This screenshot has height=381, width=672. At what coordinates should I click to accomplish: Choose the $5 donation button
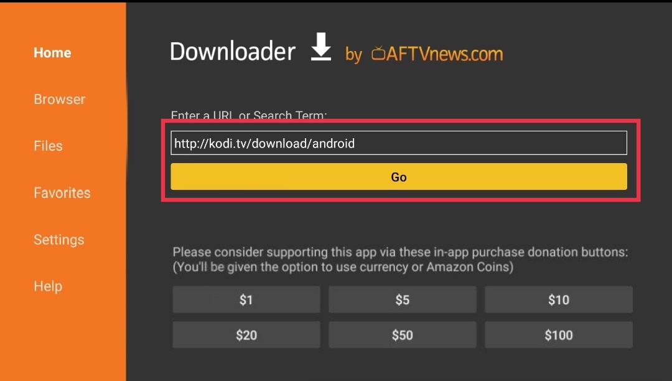(x=402, y=299)
